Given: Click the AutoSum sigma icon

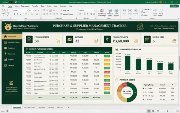Looking at the screenshot, I should 142,10.
